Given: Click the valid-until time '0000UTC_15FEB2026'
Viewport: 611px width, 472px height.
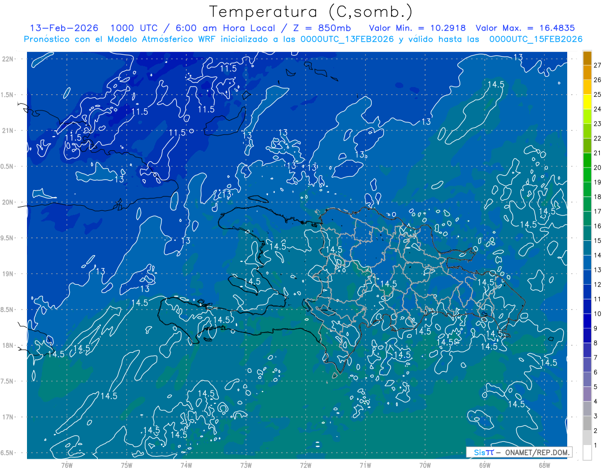Looking at the screenshot, I should click(536, 39).
